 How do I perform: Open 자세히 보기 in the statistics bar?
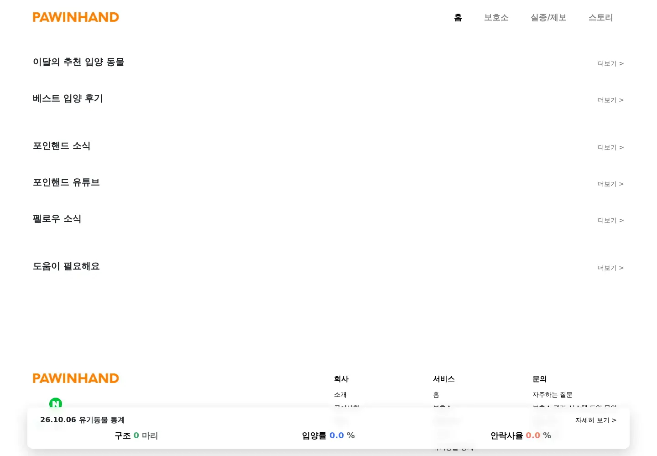596,420
